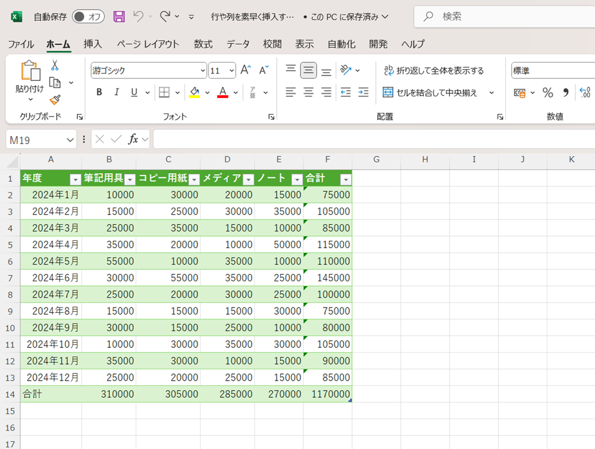Click the insert function fx button
Image resolution: width=595 pixels, height=449 pixels.
pyautogui.click(x=133, y=139)
